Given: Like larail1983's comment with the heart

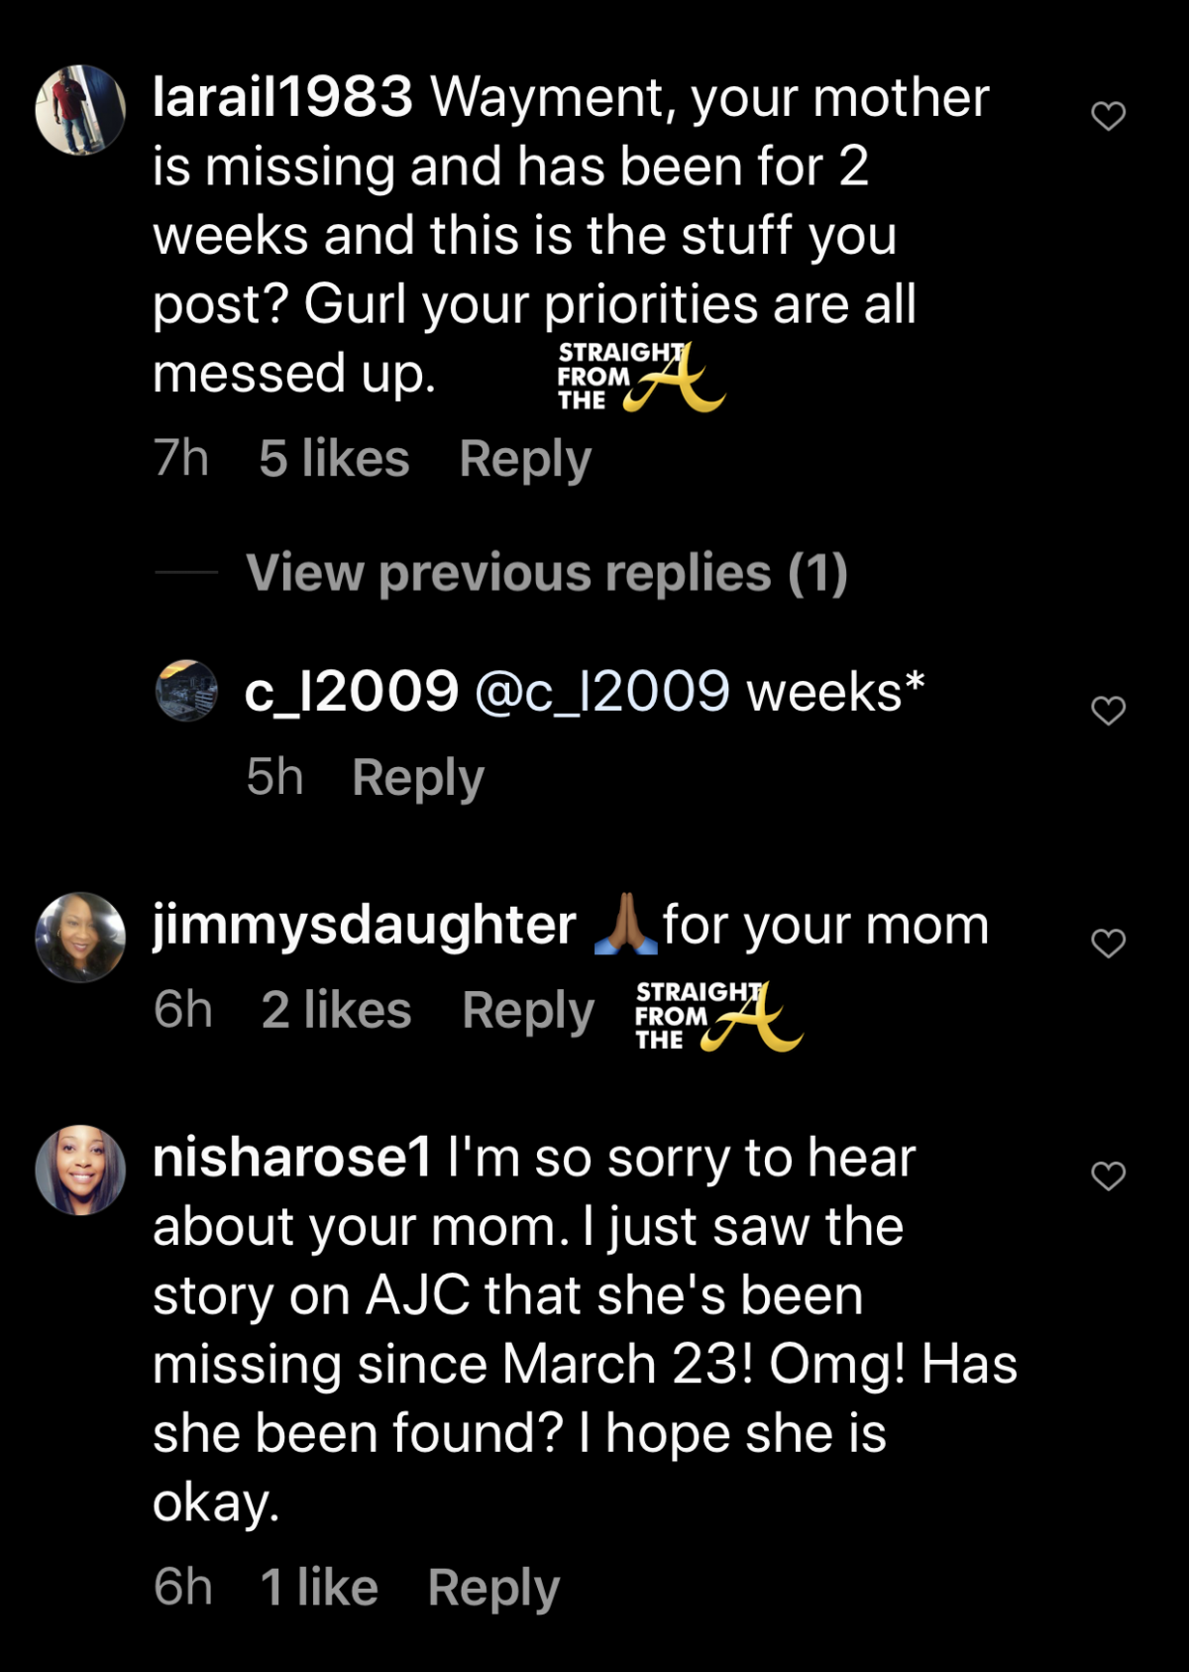Looking at the screenshot, I should pos(1108,116).
